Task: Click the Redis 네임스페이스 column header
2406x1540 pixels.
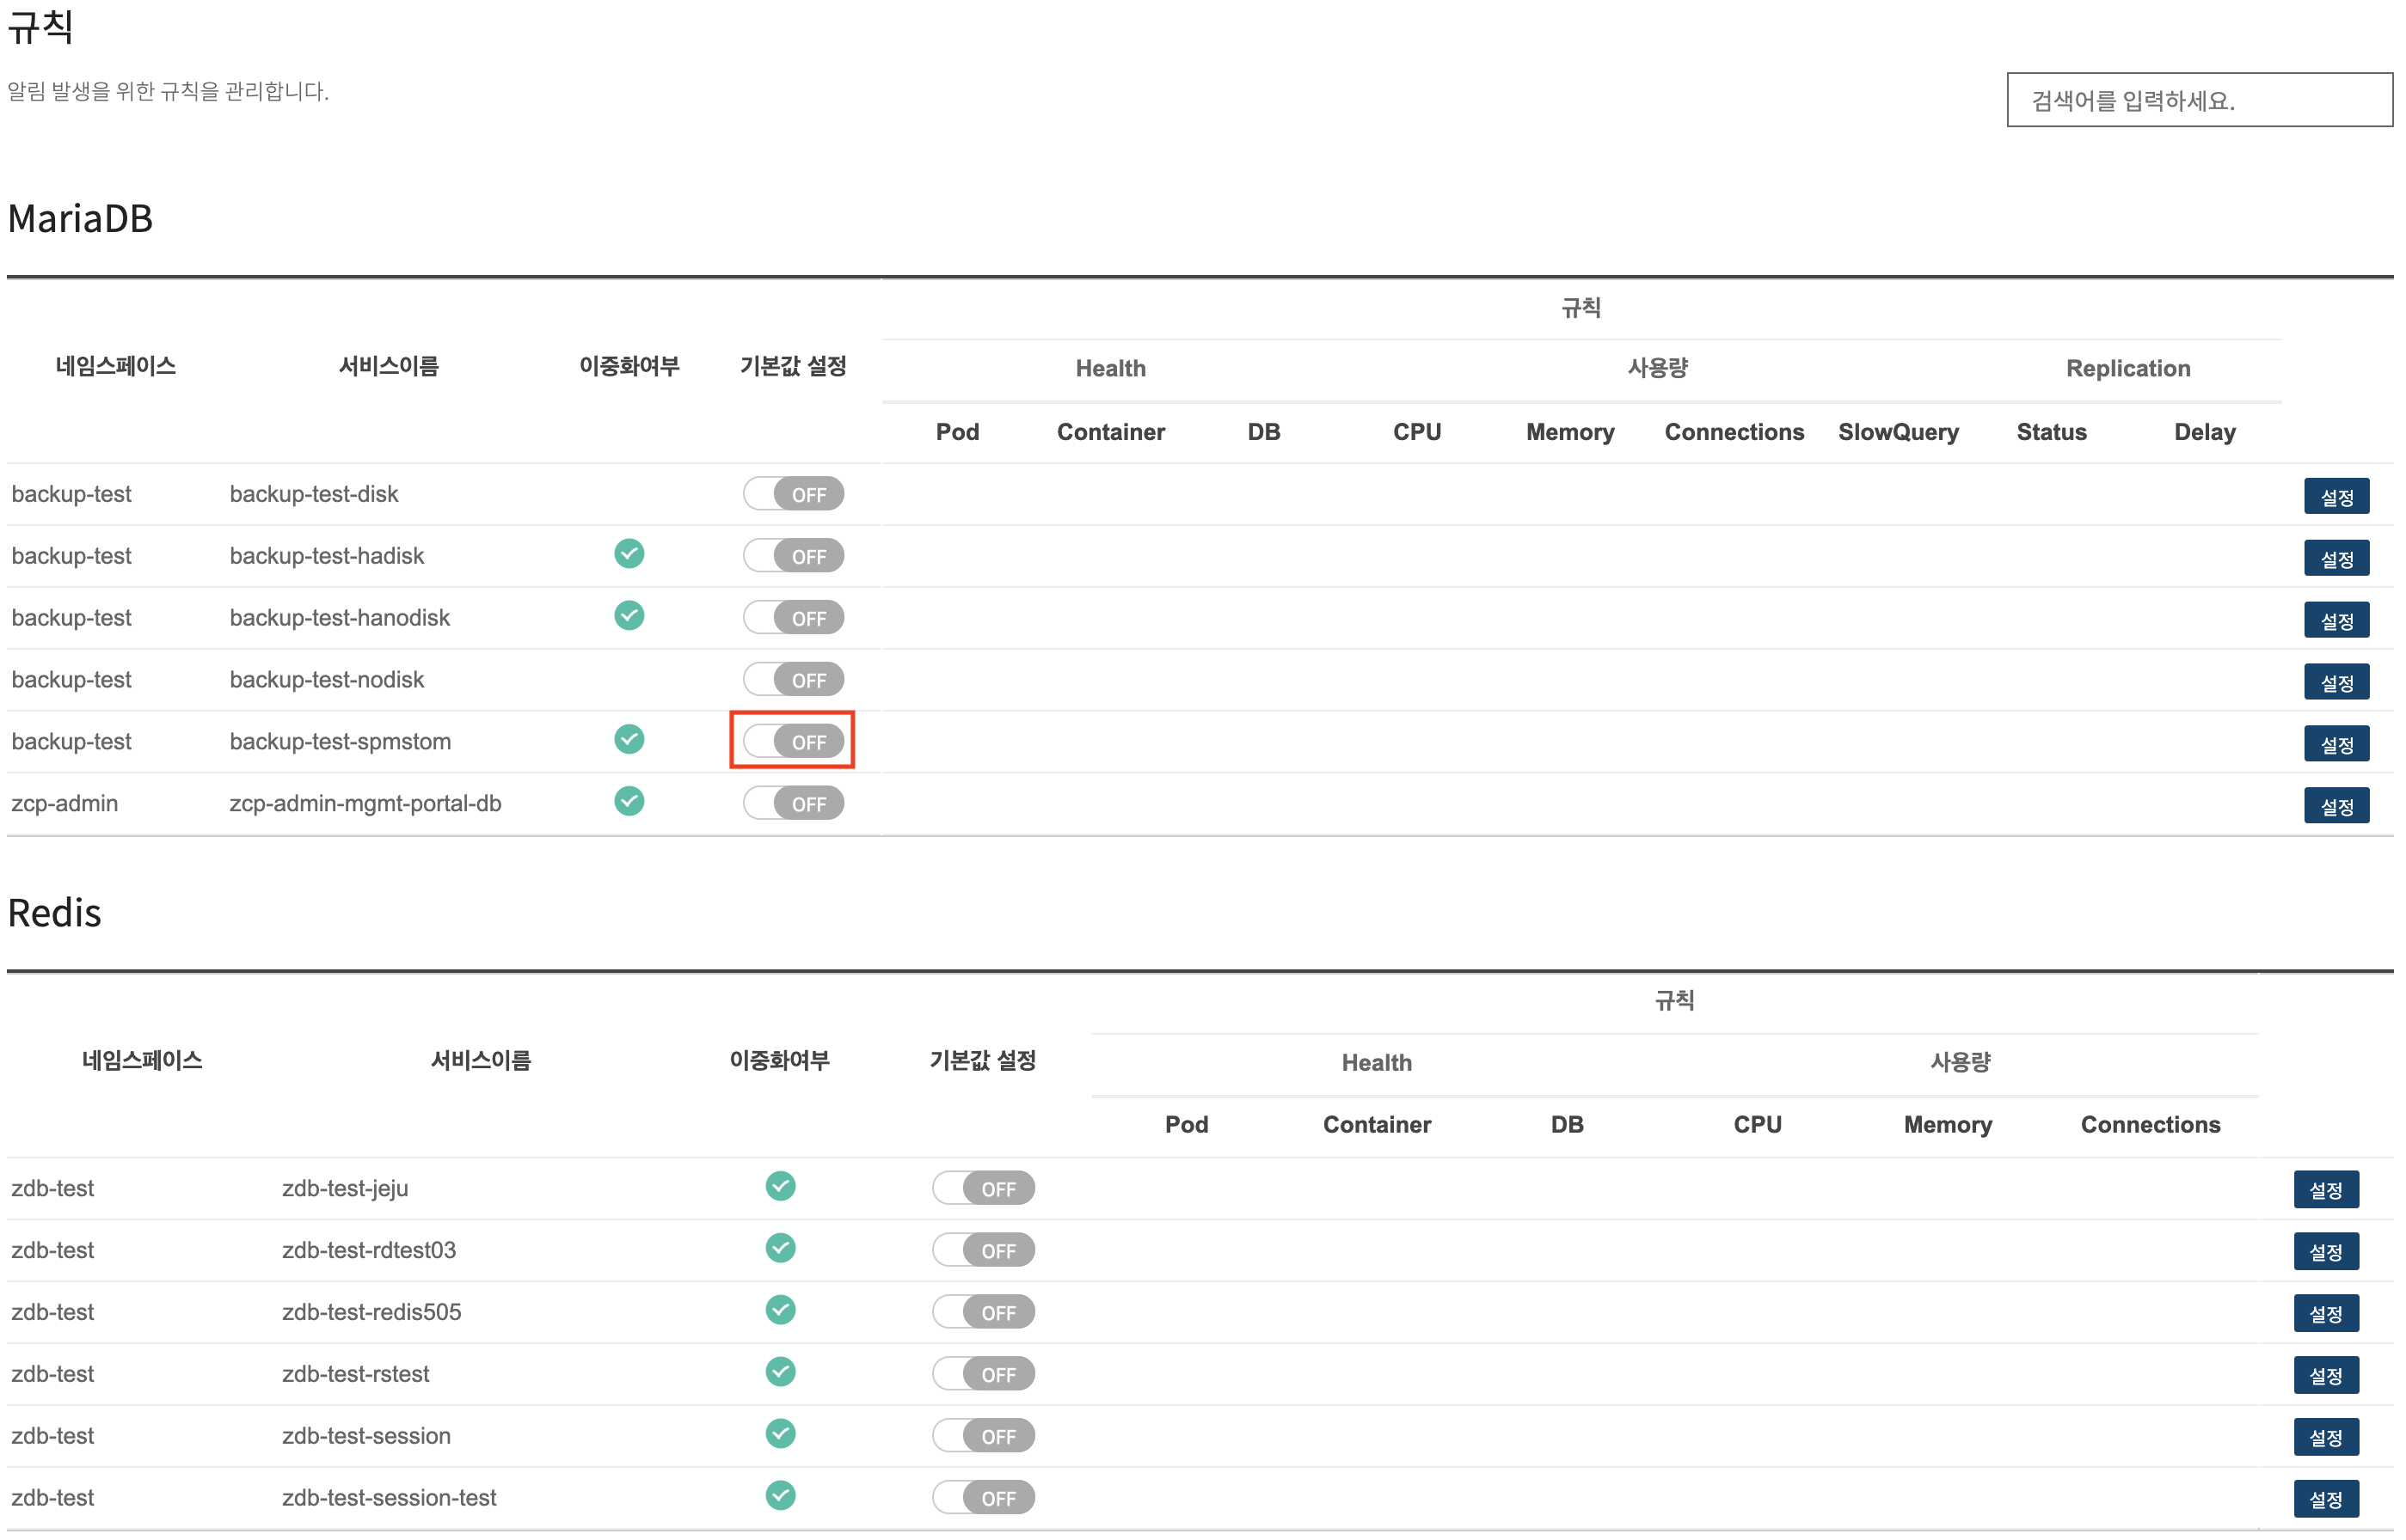Action: point(142,1060)
